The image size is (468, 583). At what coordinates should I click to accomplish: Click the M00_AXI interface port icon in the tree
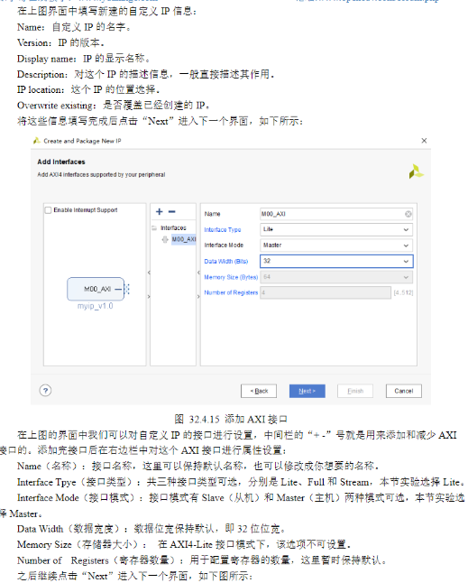[165, 239]
